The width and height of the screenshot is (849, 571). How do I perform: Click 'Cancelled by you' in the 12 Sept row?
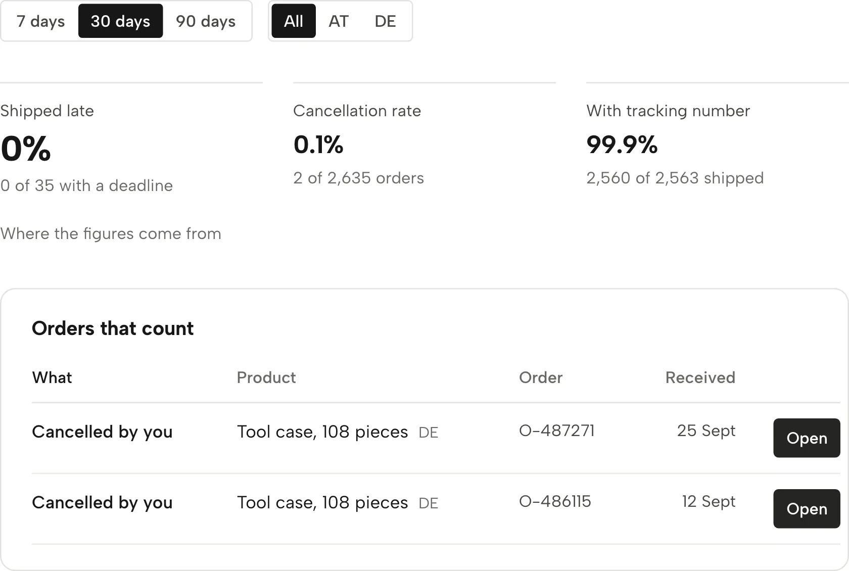coord(103,503)
